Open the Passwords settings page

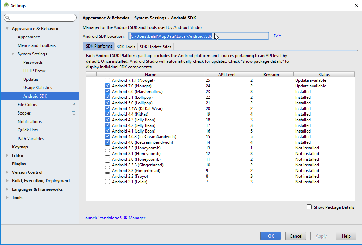pyautogui.click(x=33, y=62)
